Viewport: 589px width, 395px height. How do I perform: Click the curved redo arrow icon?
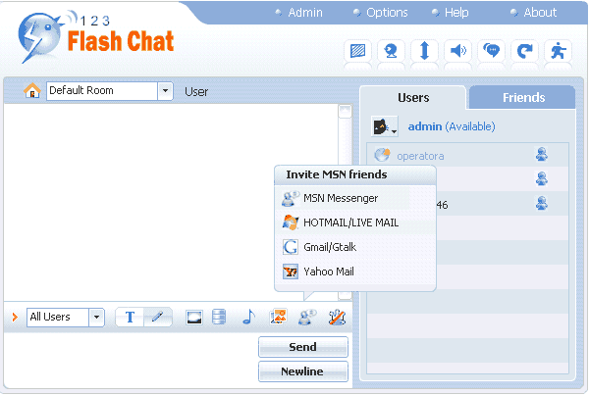[x=525, y=51]
